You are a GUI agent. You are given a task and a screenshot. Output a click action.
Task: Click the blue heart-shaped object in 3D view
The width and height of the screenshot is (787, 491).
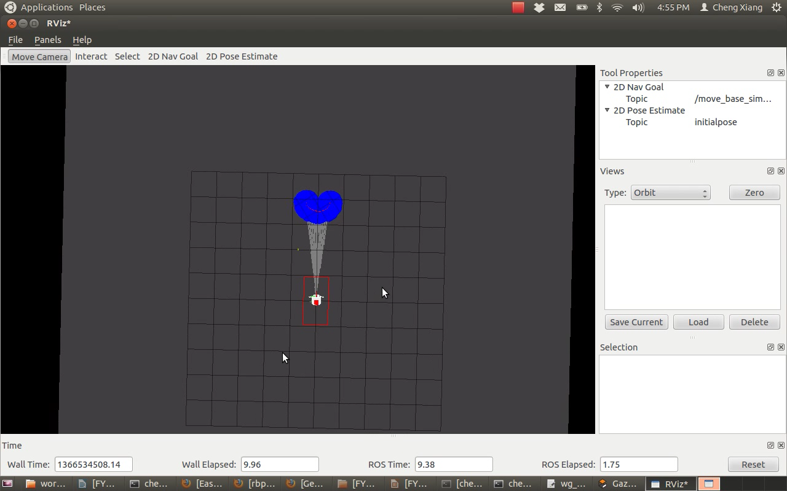[x=318, y=206]
